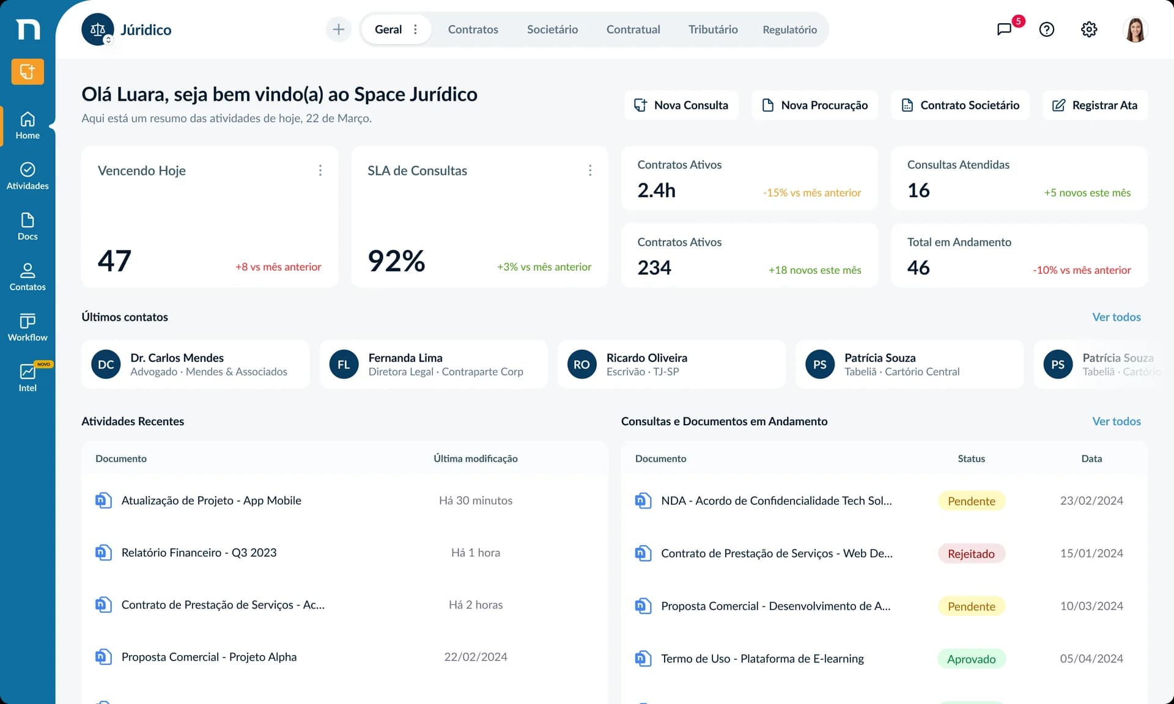This screenshot has height=704, width=1174.
Task: Click the Aprovado status badge
Action: pyautogui.click(x=971, y=659)
